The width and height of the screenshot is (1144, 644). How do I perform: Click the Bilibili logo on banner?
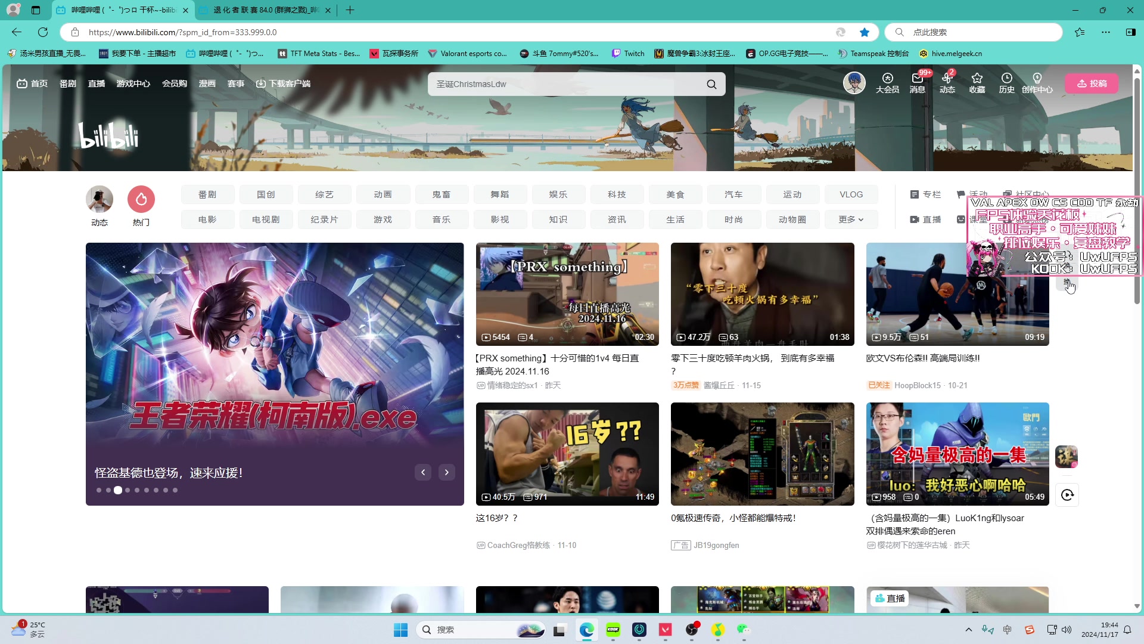click(x=108, y=135)
